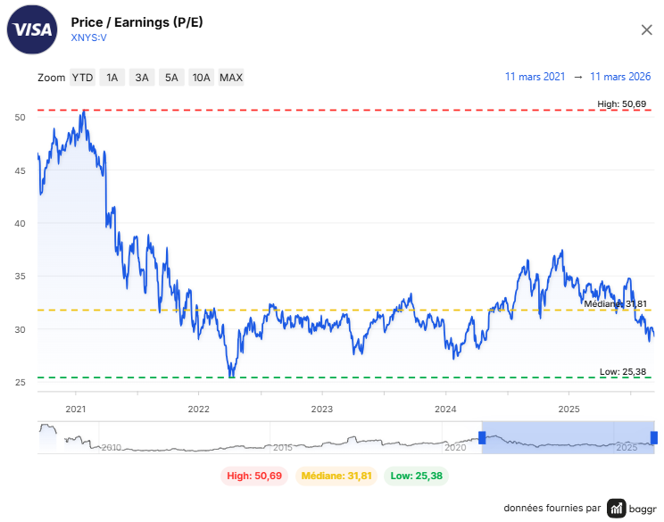Click the baggr logo icon

616,509
